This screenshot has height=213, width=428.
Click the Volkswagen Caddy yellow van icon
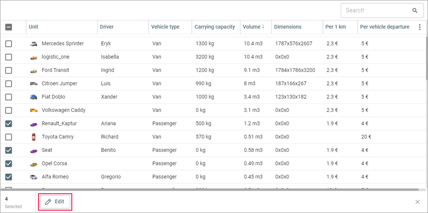tap(33, 110)
